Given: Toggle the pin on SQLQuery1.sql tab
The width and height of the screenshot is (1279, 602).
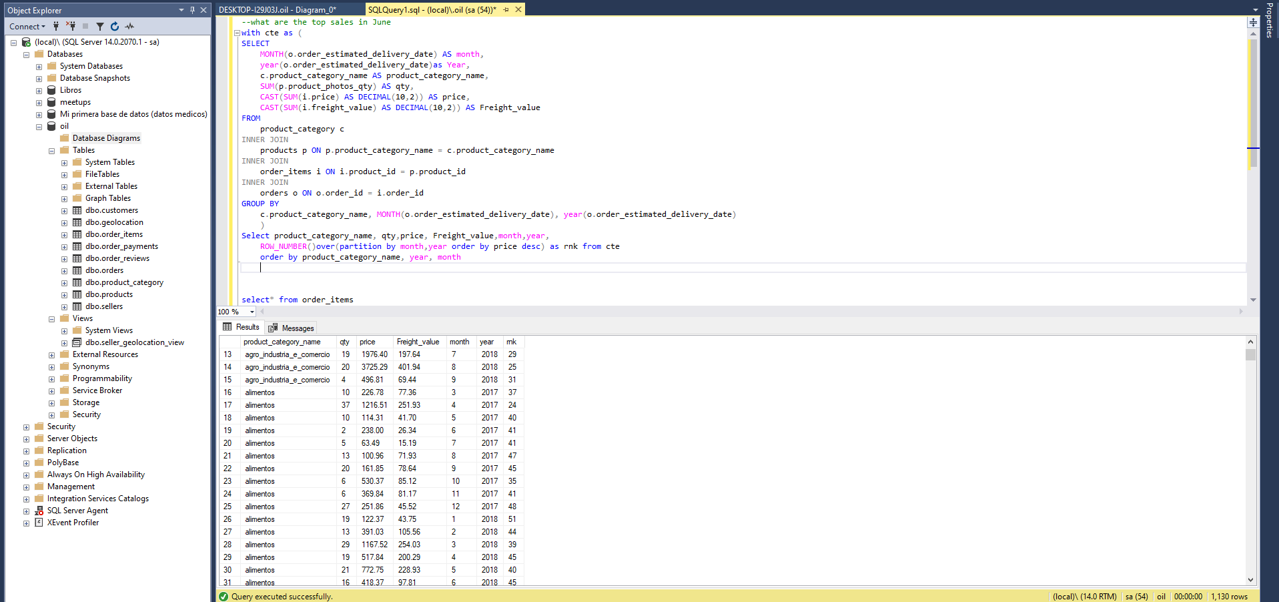Looking at the screenshot, I should 506,10.
